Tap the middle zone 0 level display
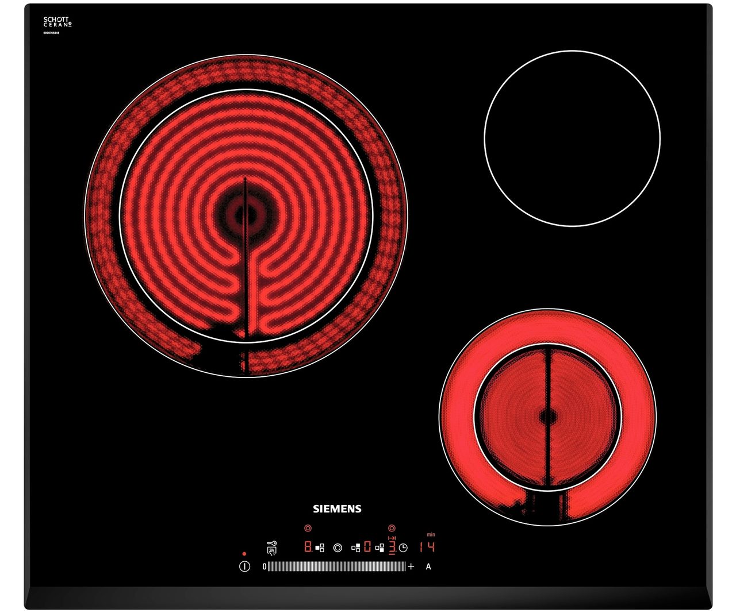736x613 pixels. [367, 547]
